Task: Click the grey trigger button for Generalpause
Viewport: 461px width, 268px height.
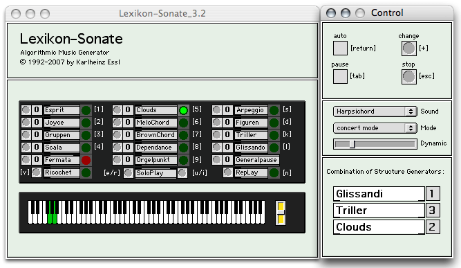Action: [x=217, y=160]
